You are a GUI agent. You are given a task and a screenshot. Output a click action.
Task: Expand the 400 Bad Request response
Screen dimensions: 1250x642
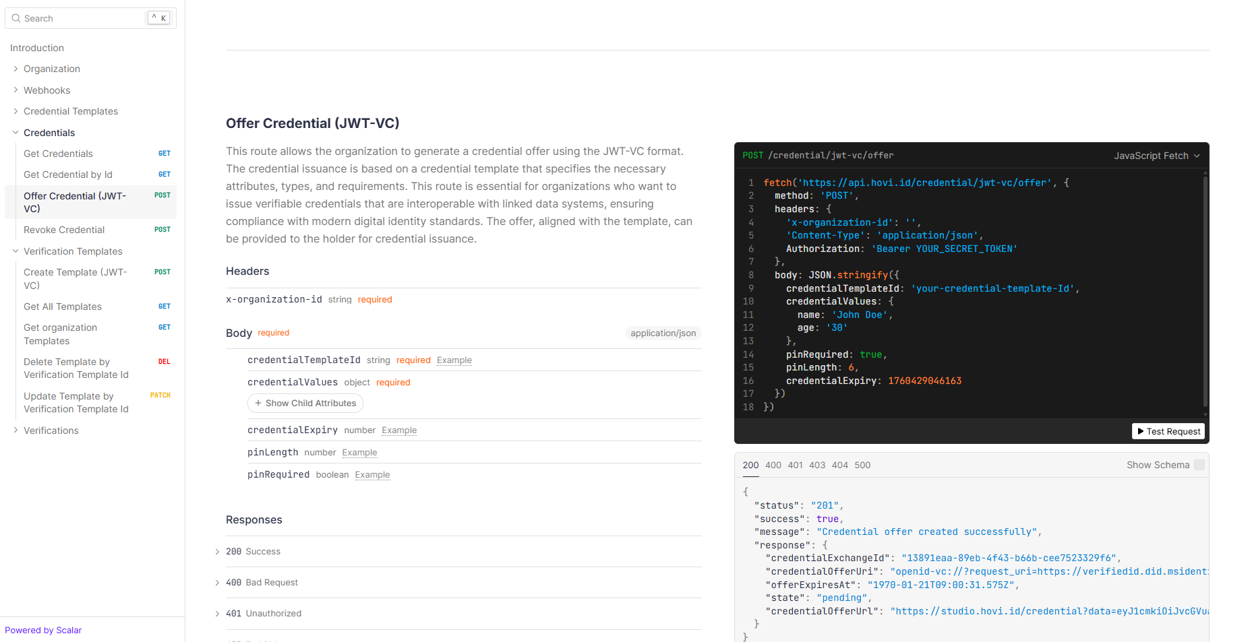[217, 583]
